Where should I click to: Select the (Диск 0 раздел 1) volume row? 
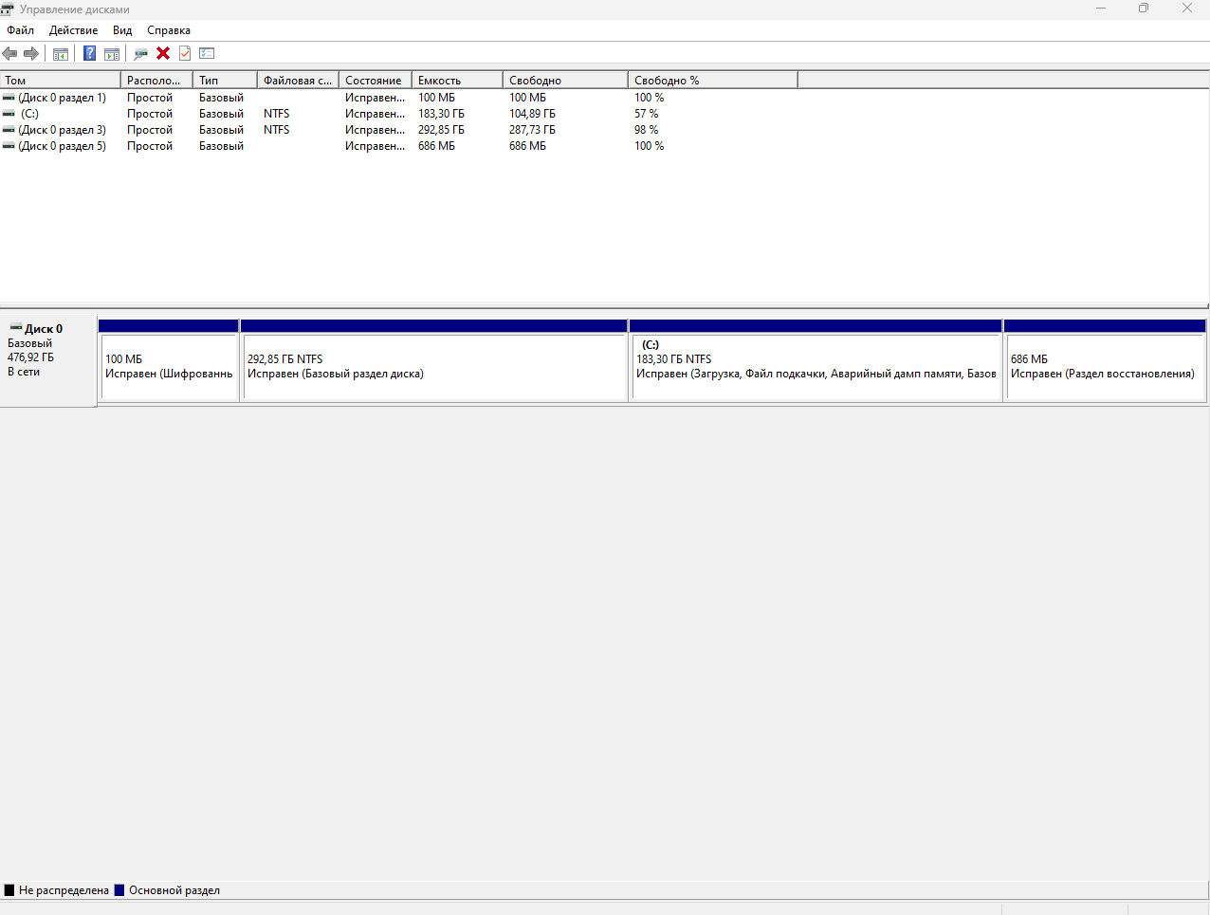(x=398, y=98)
